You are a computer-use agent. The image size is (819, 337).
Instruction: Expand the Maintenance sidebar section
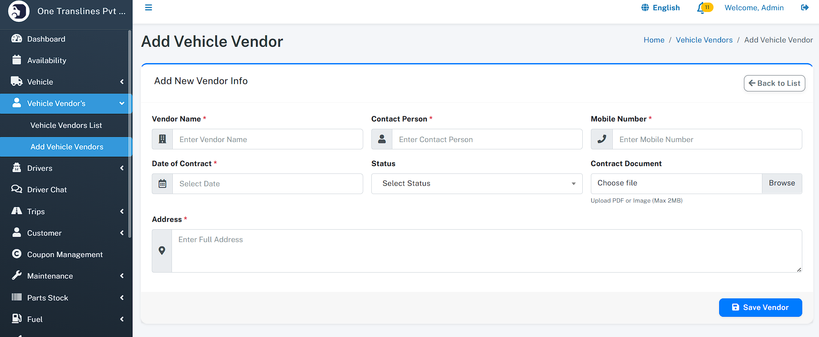50,276
